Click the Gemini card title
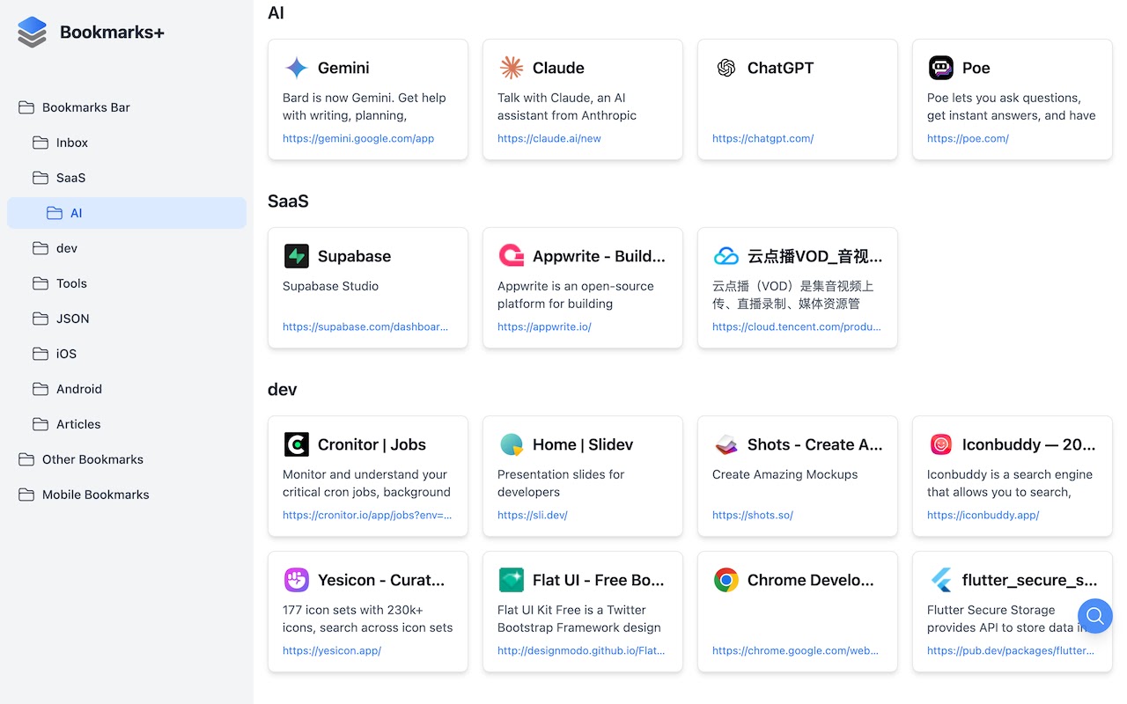Screen dimensions: 1127x704 tap(343, 68)
